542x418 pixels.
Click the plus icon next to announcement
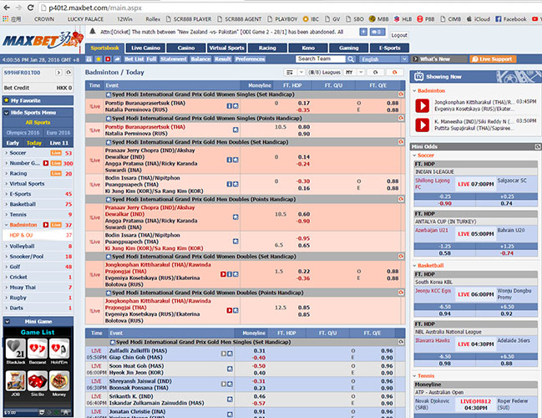[363, 32]
